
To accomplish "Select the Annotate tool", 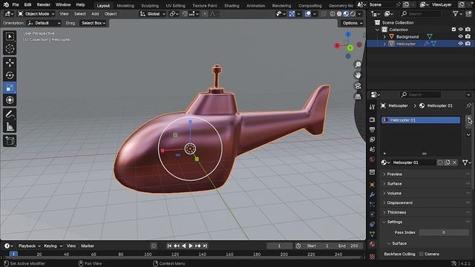I will coord(10,114).
